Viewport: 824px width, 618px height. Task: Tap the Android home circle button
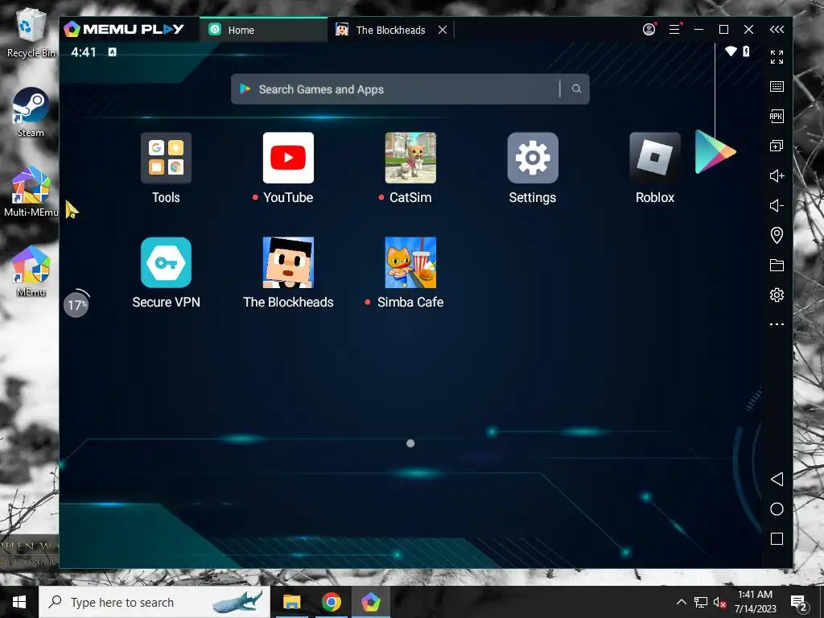click(777, 509)
